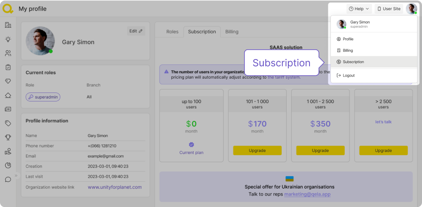Click the marketing@qela.app email link
Screen dimensions: 422x207
tap(307, 194)
